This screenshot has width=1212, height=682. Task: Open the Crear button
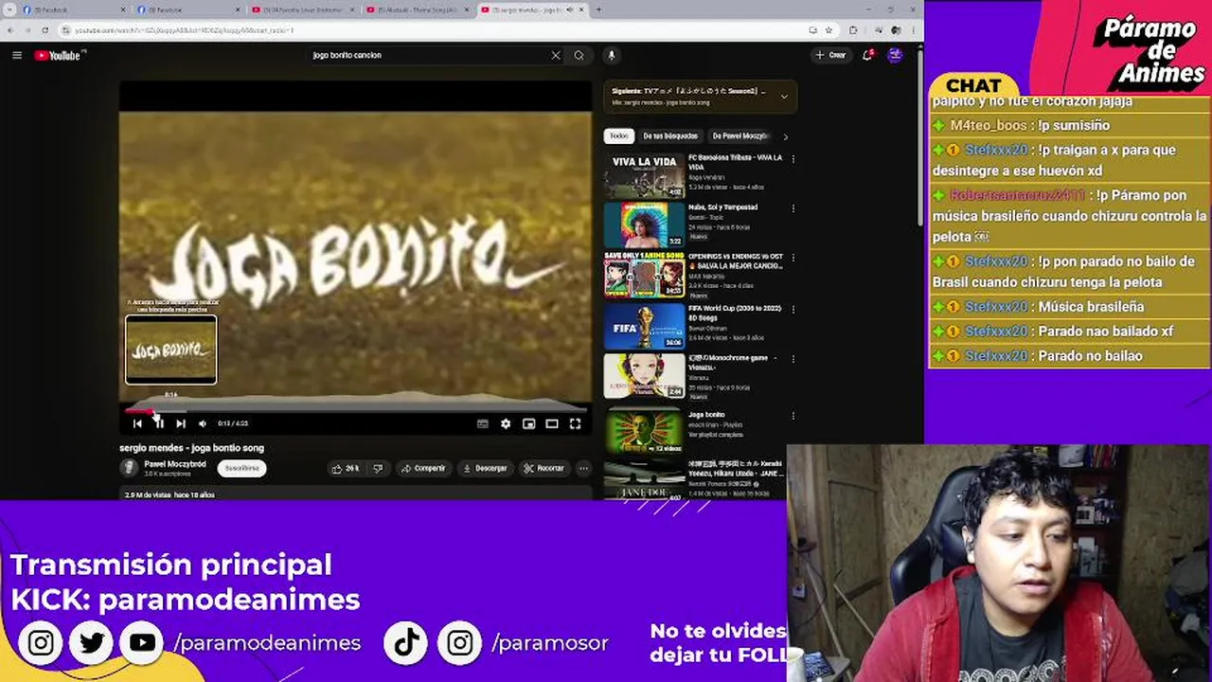click(831, 55)
